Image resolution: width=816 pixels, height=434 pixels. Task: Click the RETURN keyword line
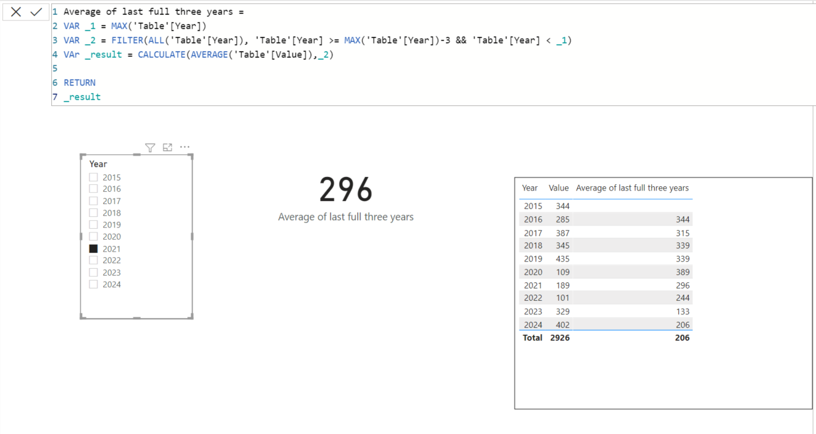[80, 83]
